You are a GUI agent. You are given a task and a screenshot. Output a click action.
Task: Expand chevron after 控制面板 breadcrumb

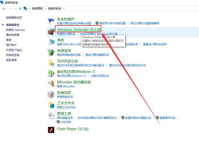click(x=45, y=9)
